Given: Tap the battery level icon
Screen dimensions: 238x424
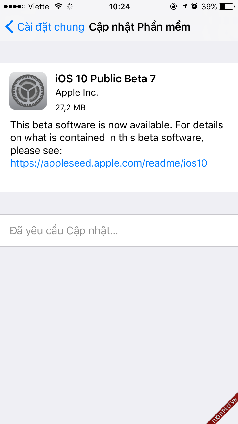Looking at the screenshot, I should click(226, 6).
